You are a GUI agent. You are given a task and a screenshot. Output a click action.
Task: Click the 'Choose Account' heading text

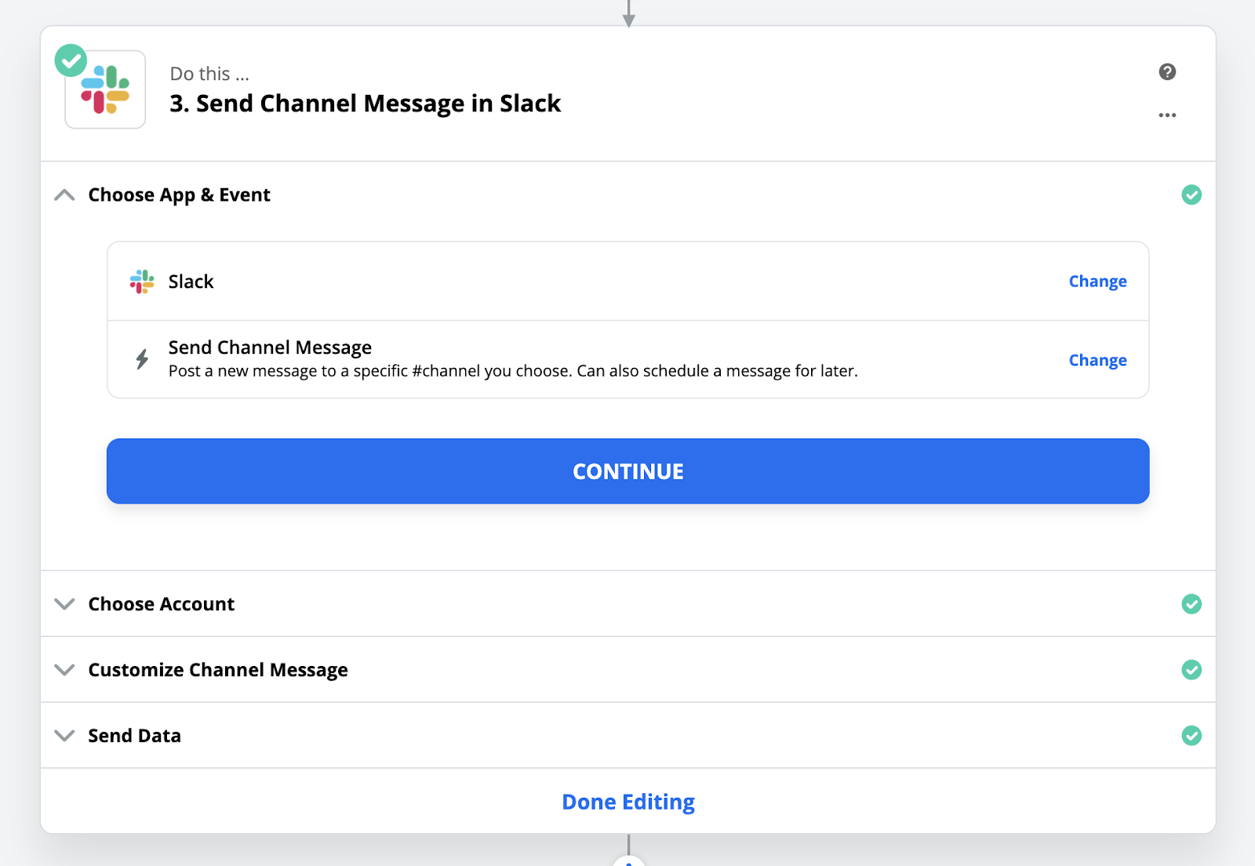tap(162, 604)
